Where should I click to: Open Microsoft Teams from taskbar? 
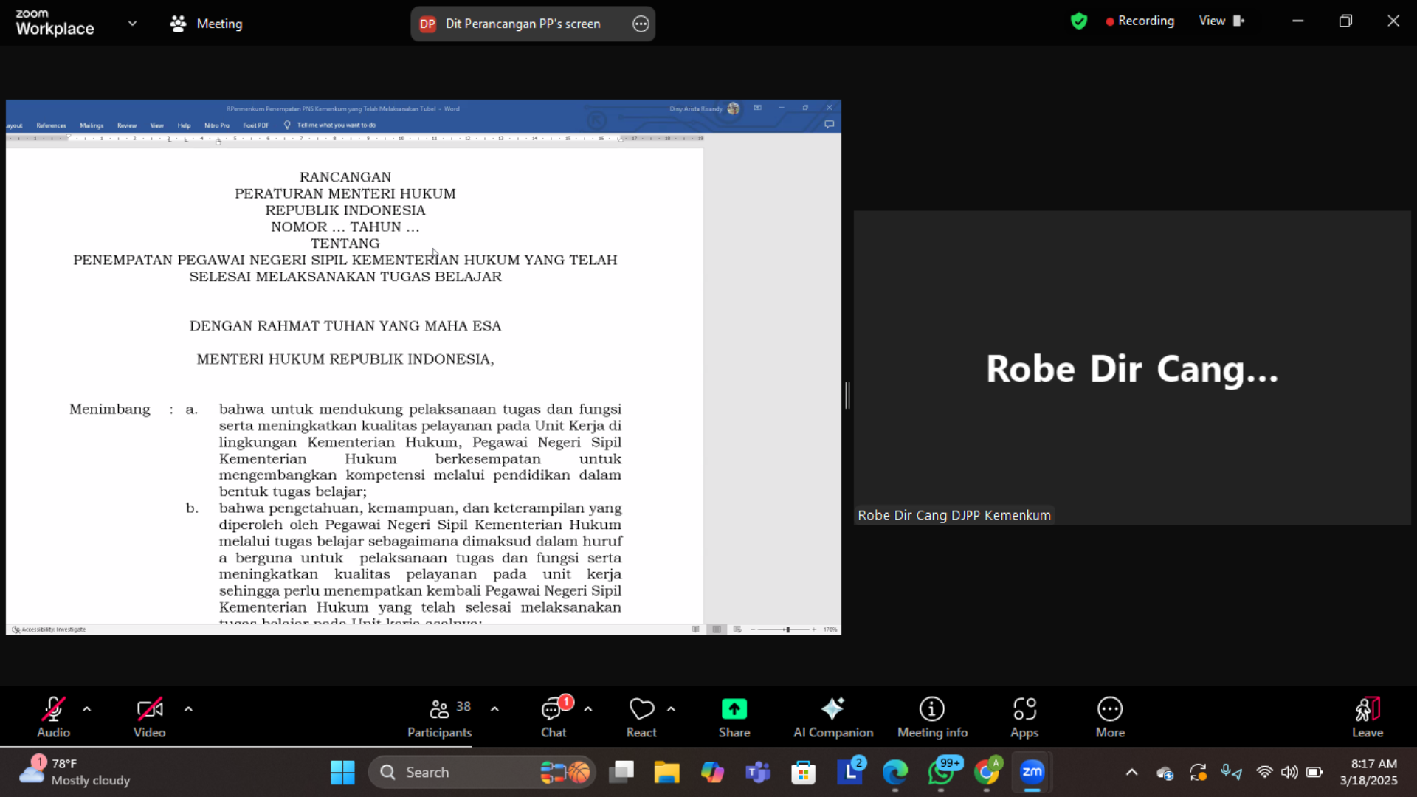[x=757, y=772]
